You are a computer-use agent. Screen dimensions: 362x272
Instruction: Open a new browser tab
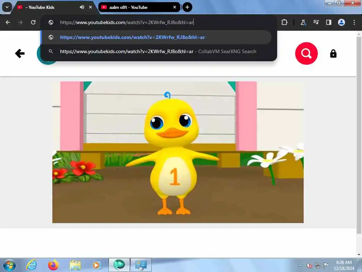(187, 7)
